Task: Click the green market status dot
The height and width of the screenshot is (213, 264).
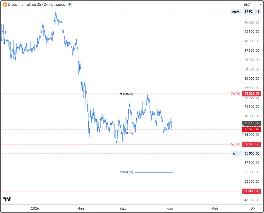Action: click(x=69, y=5)
